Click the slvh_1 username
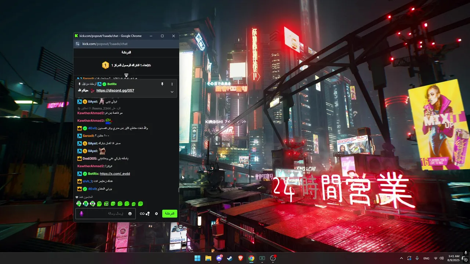The image size is (470, 264). [87, 181]
